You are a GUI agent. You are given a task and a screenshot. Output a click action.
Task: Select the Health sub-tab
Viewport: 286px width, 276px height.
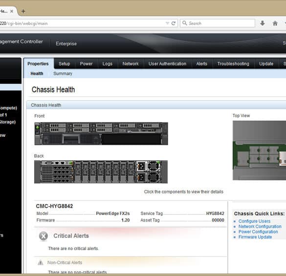pos(37,73)
